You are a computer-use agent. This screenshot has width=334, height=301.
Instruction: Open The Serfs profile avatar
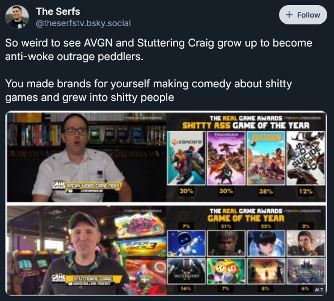coord(17,17)
